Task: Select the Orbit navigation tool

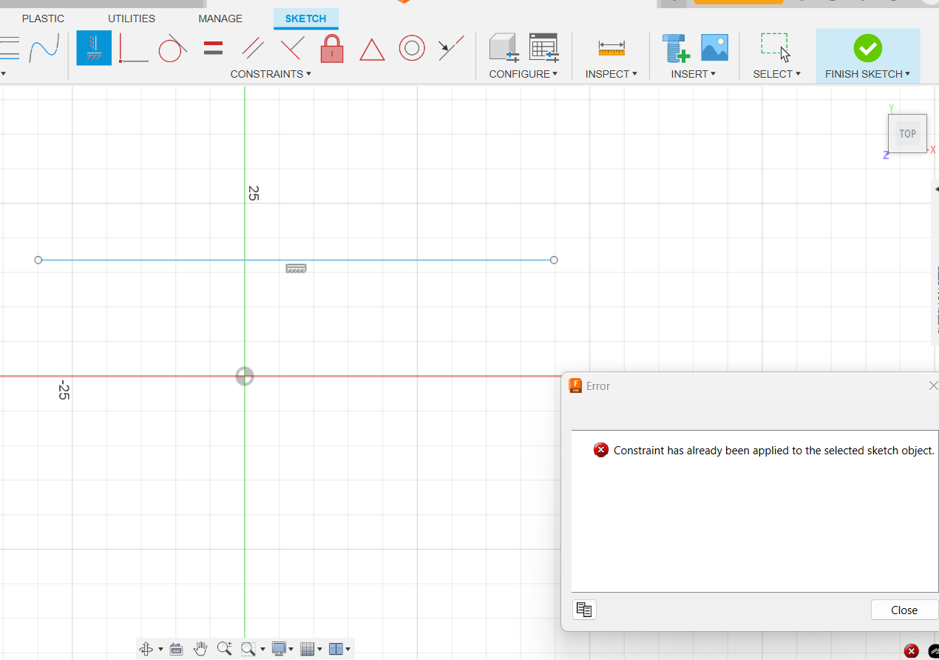Action: [146, 649]
